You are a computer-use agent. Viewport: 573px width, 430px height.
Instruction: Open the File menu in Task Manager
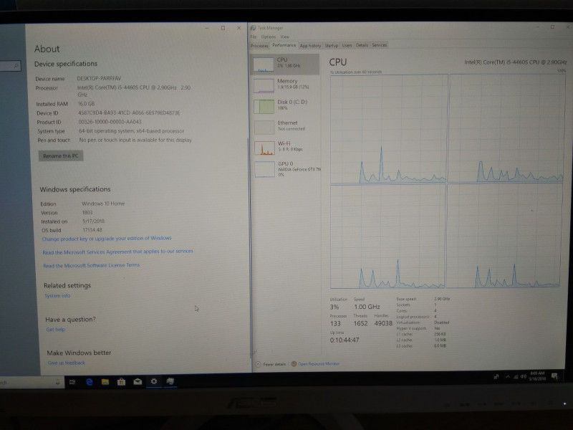pyautogui.click(x=254, y=37)
